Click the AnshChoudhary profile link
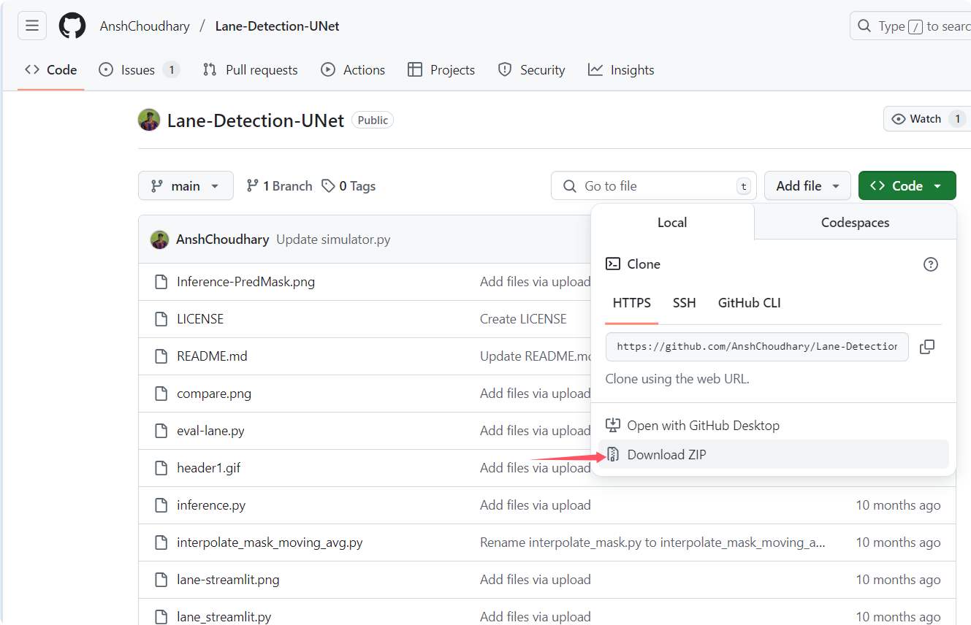 145,26
